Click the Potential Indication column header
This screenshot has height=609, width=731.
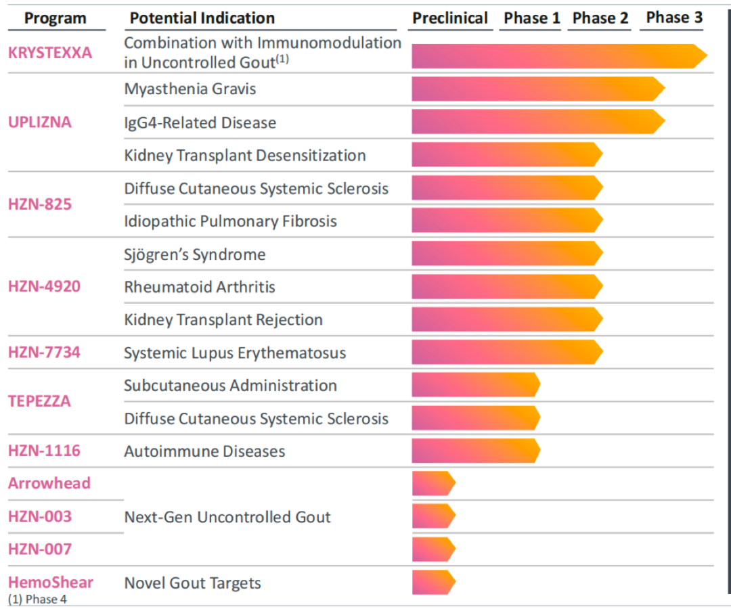tap(202, 18)
